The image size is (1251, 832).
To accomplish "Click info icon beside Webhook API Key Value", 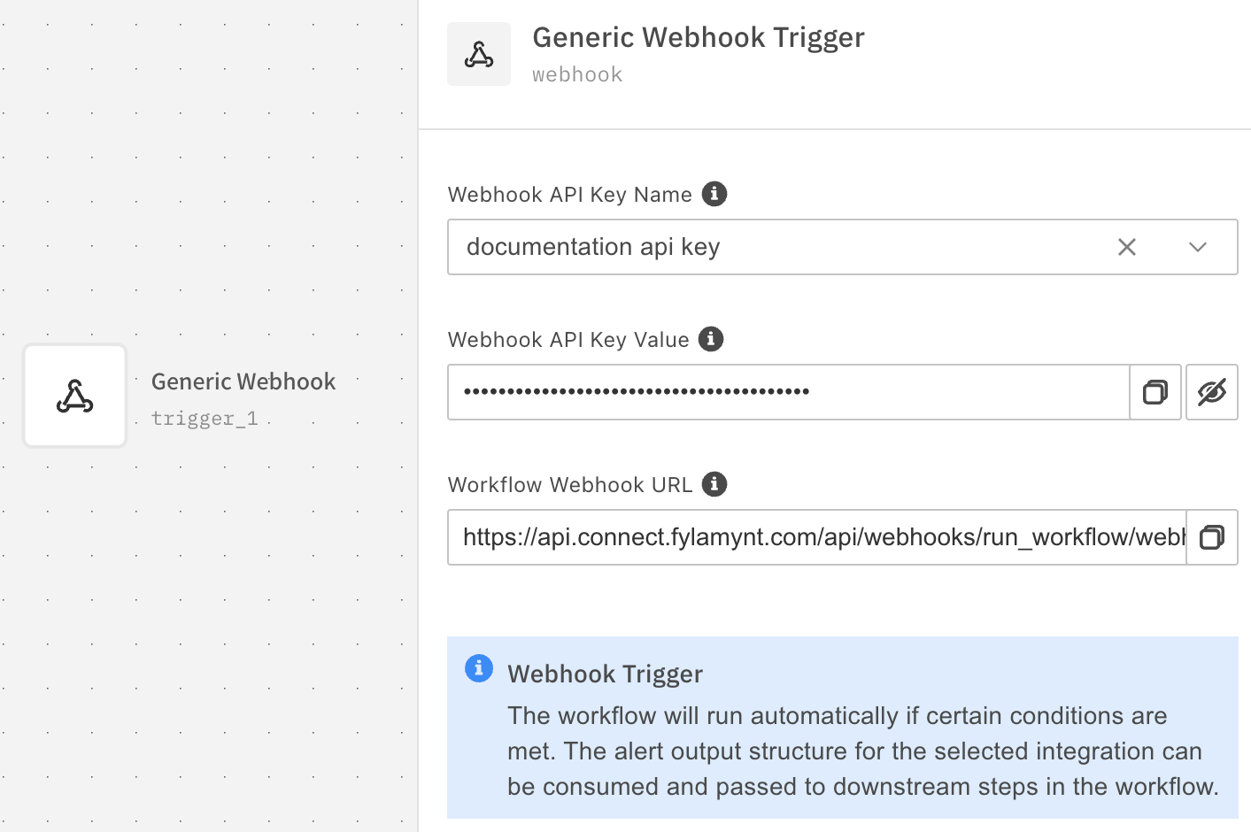I will point(711,339).
